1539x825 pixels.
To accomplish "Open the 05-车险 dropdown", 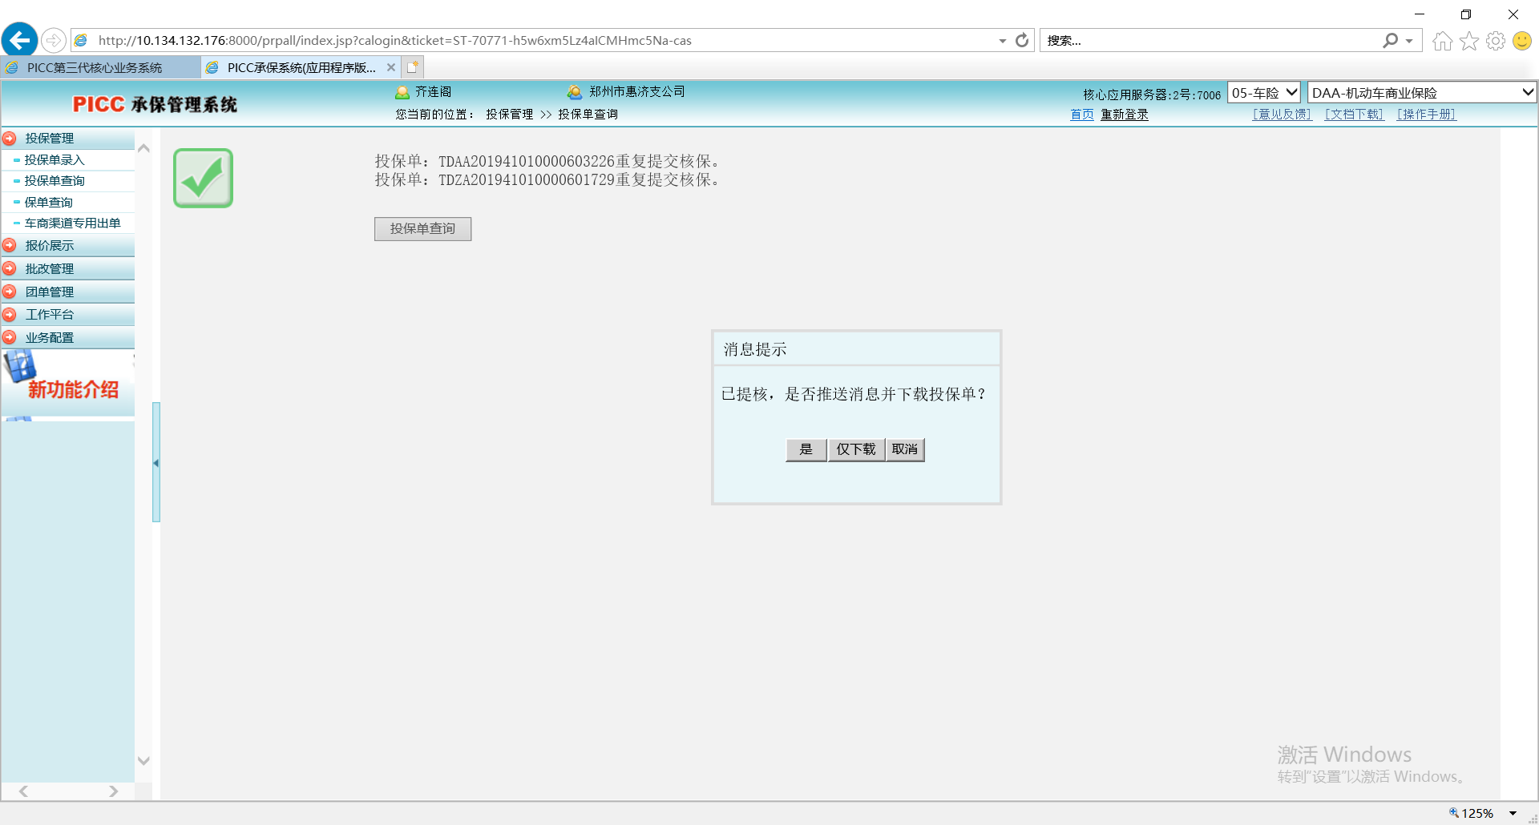I will pyautogui.click(x=1263, y=93).
